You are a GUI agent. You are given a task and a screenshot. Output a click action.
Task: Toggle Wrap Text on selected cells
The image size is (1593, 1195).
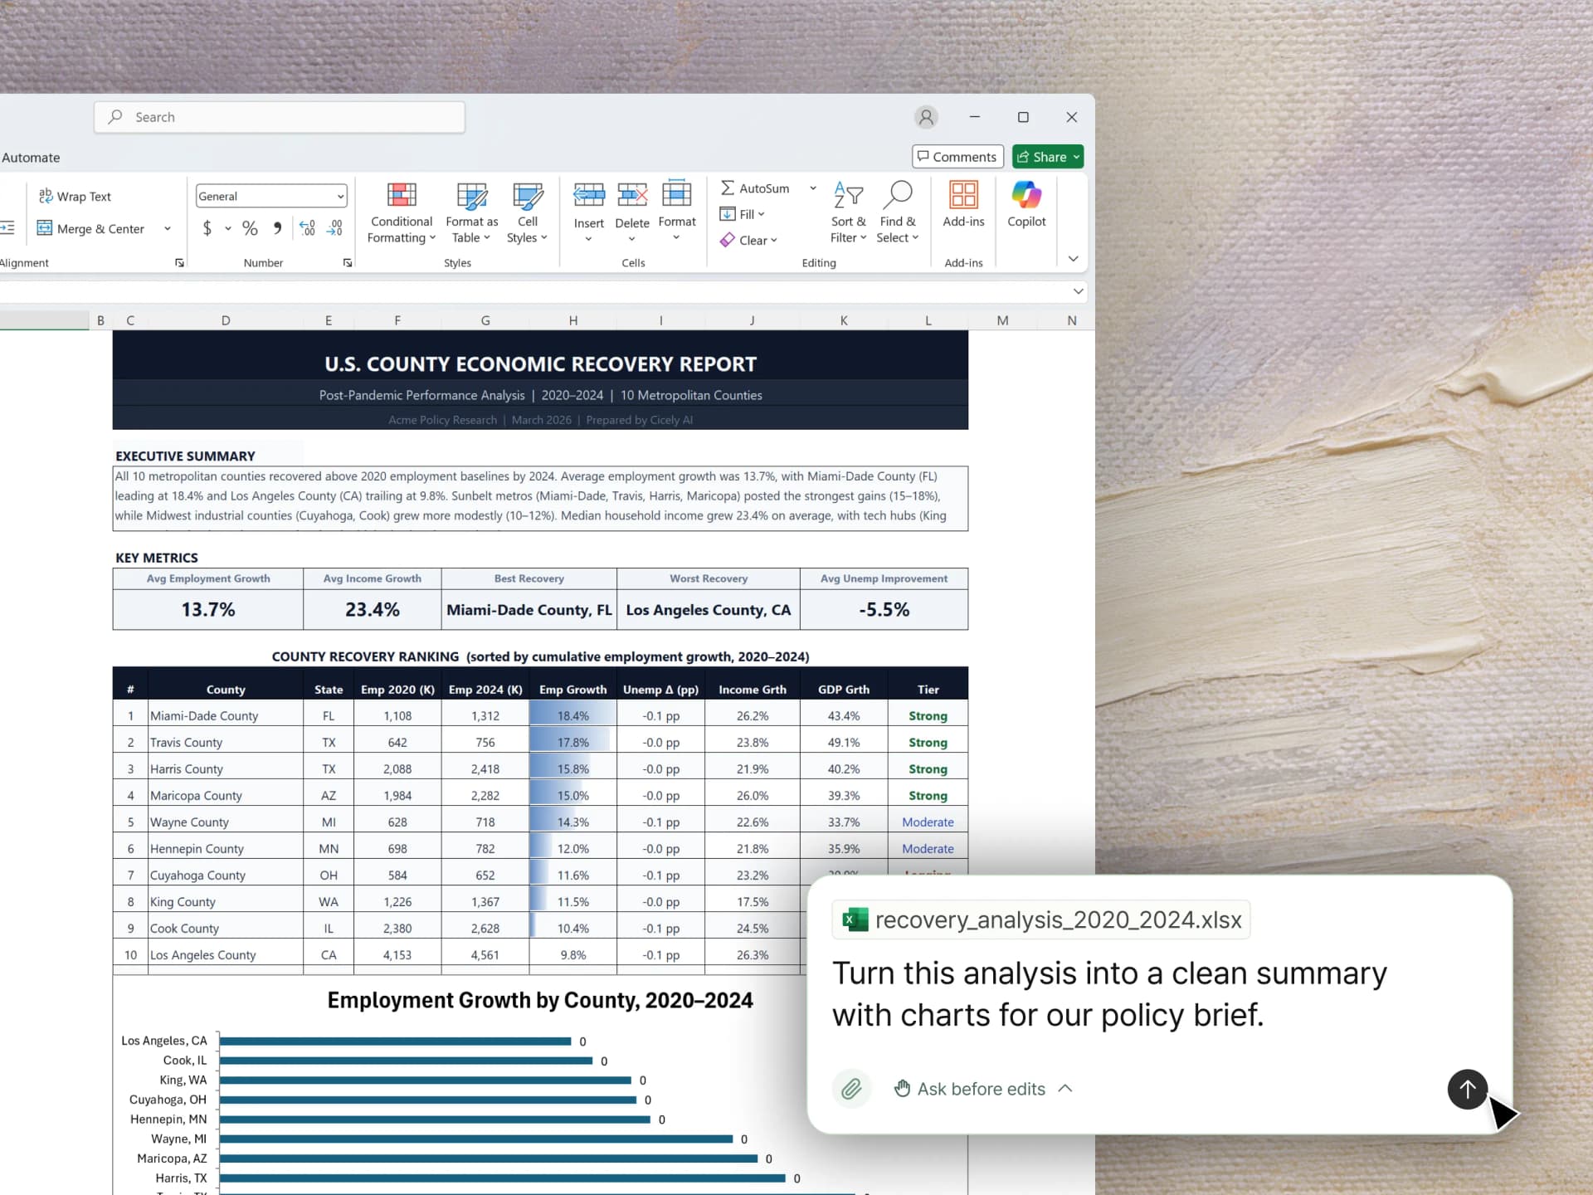click(75, 196)
